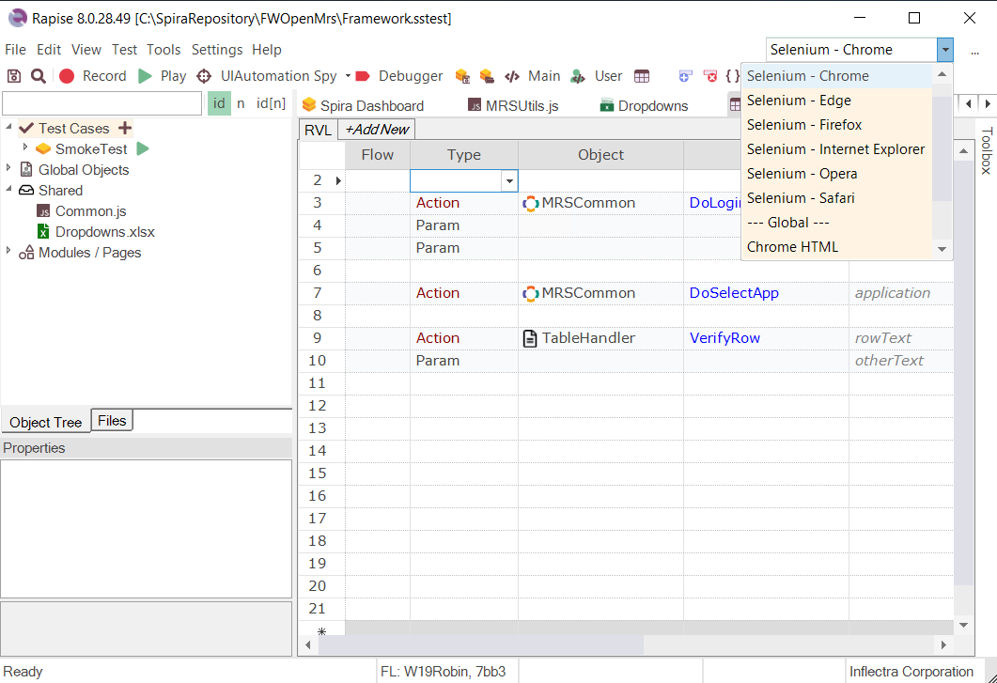The width and height of the screenshot is (997, 683).
Task: Click the object tree search input field
Action: pos(101,103)
